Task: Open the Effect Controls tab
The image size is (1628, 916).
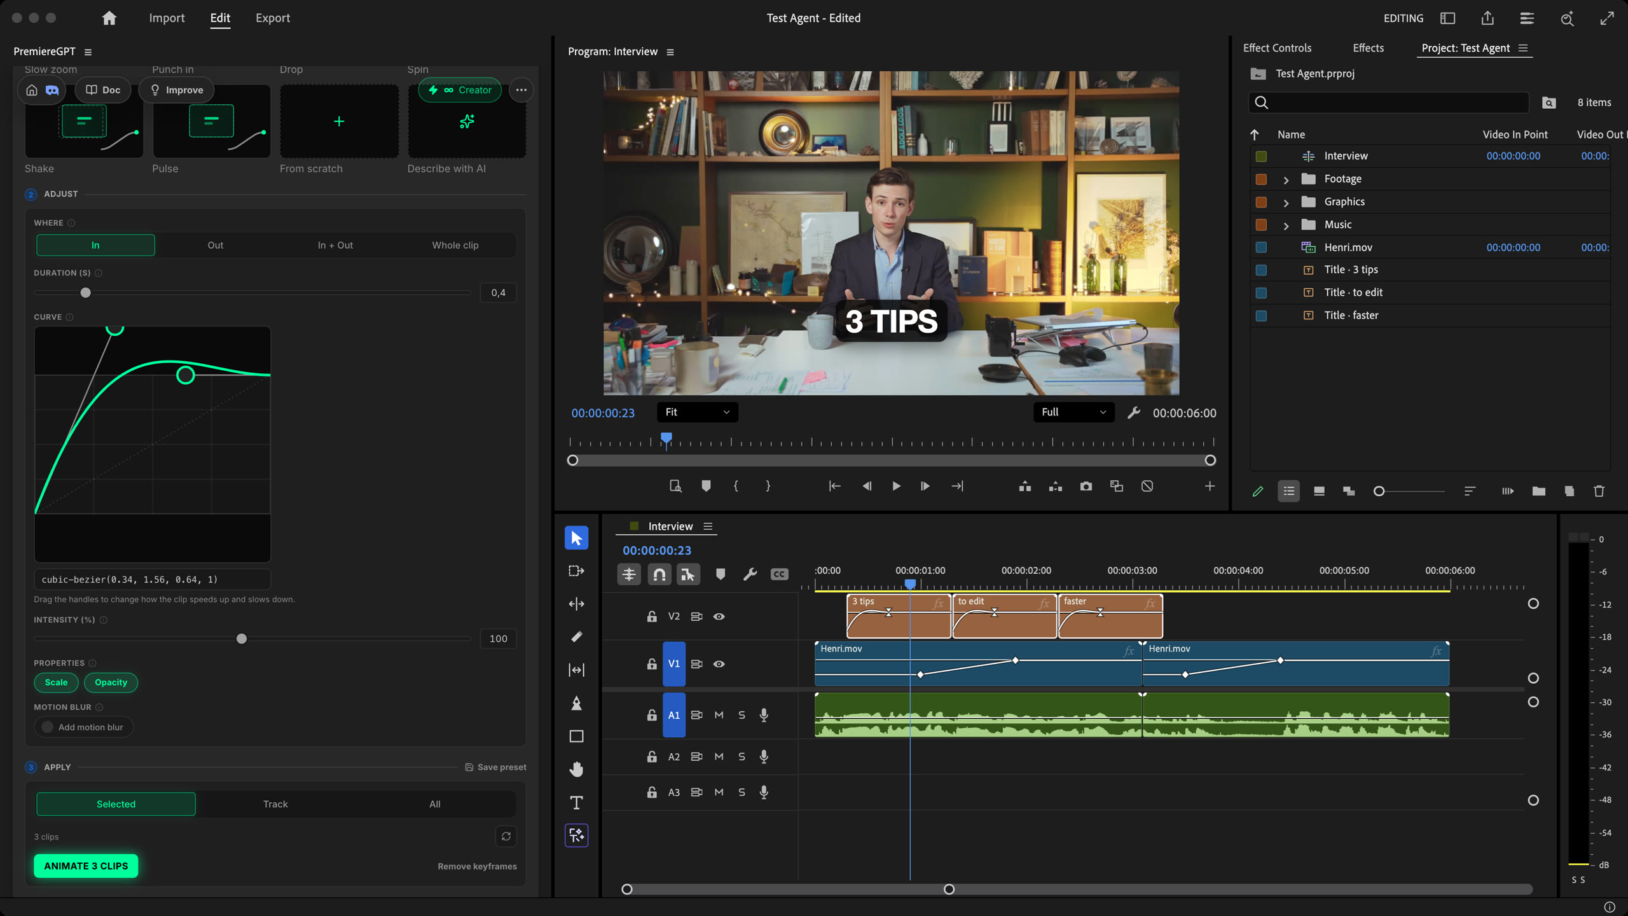Action: coord(1277,48)
